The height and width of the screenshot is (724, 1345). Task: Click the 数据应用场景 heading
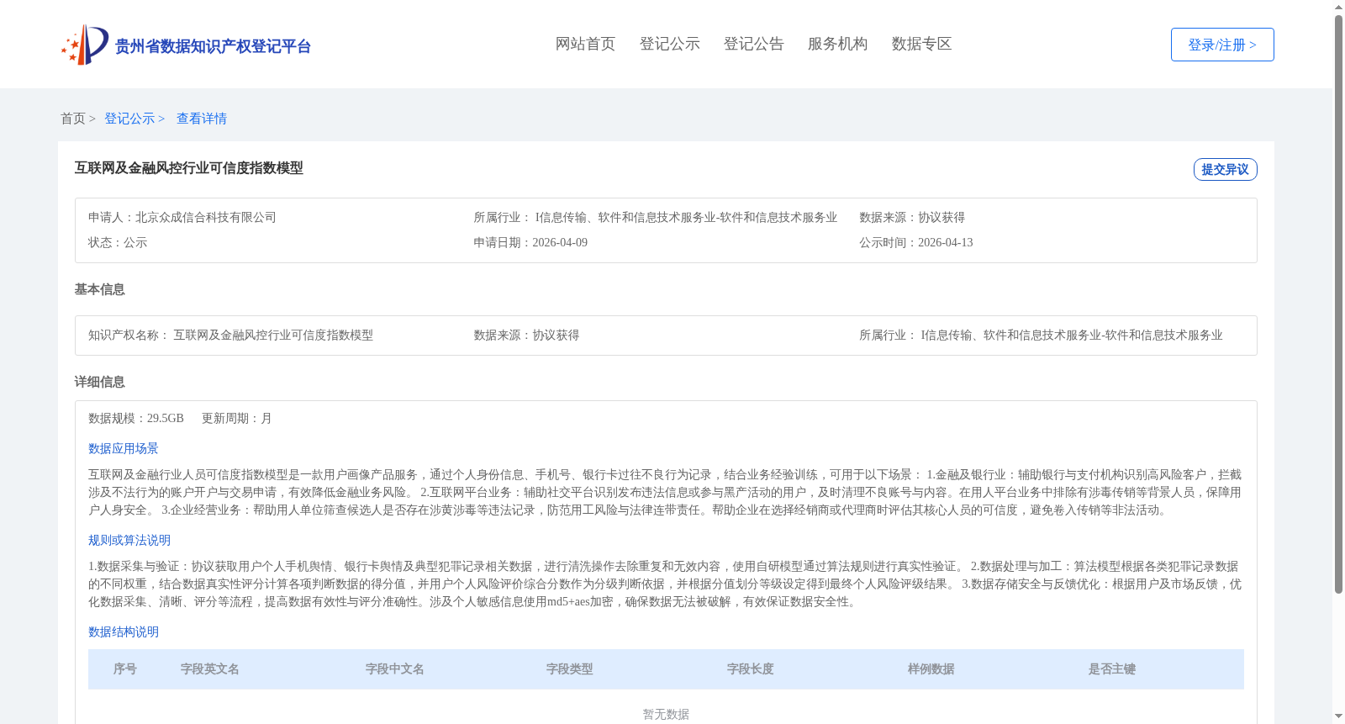tap(124, 448)
